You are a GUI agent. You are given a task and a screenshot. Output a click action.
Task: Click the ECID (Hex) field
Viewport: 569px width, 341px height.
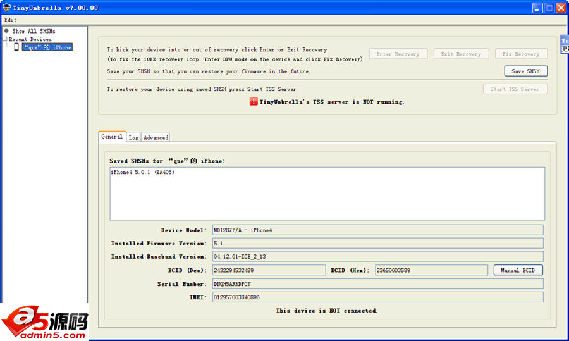coord(432,270)
